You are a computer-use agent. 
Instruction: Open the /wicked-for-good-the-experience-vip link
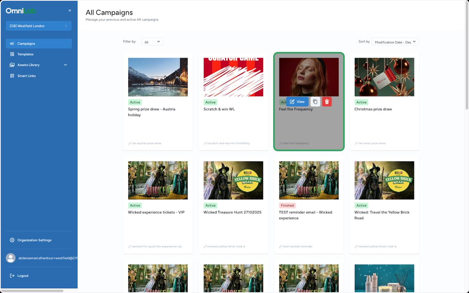pos(157,247)
